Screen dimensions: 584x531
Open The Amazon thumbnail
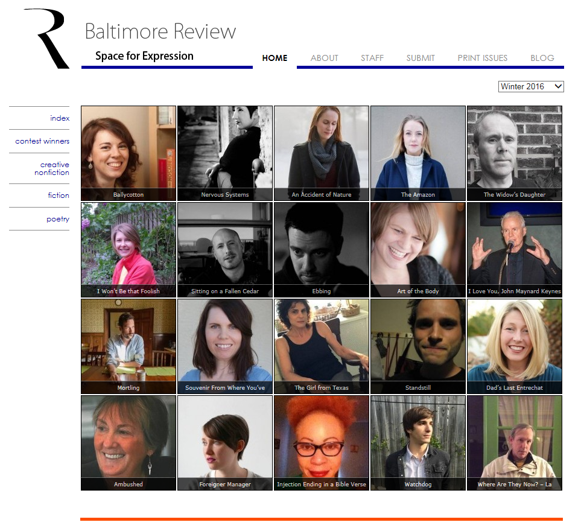click(418, 153)
